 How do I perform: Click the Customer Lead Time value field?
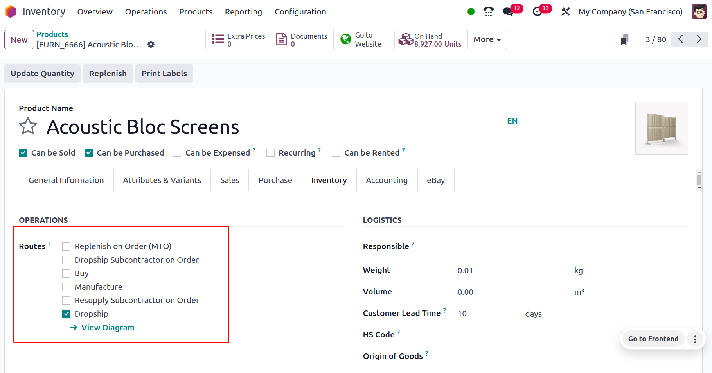point(462,313)
